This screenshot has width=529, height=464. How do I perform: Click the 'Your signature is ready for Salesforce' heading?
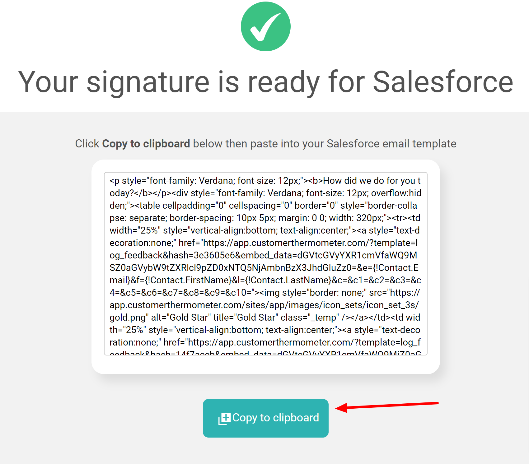pos(265,82)
